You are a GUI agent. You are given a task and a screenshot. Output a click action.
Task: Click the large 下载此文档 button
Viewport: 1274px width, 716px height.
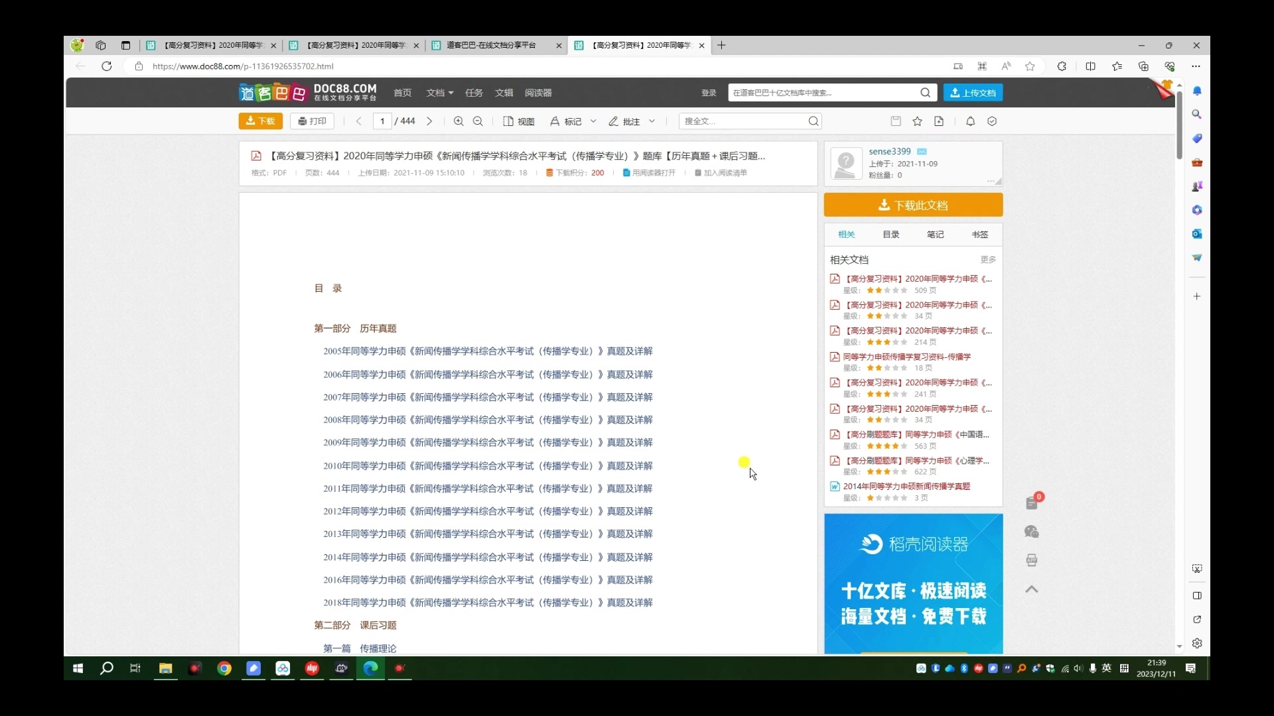click(913, 205)
